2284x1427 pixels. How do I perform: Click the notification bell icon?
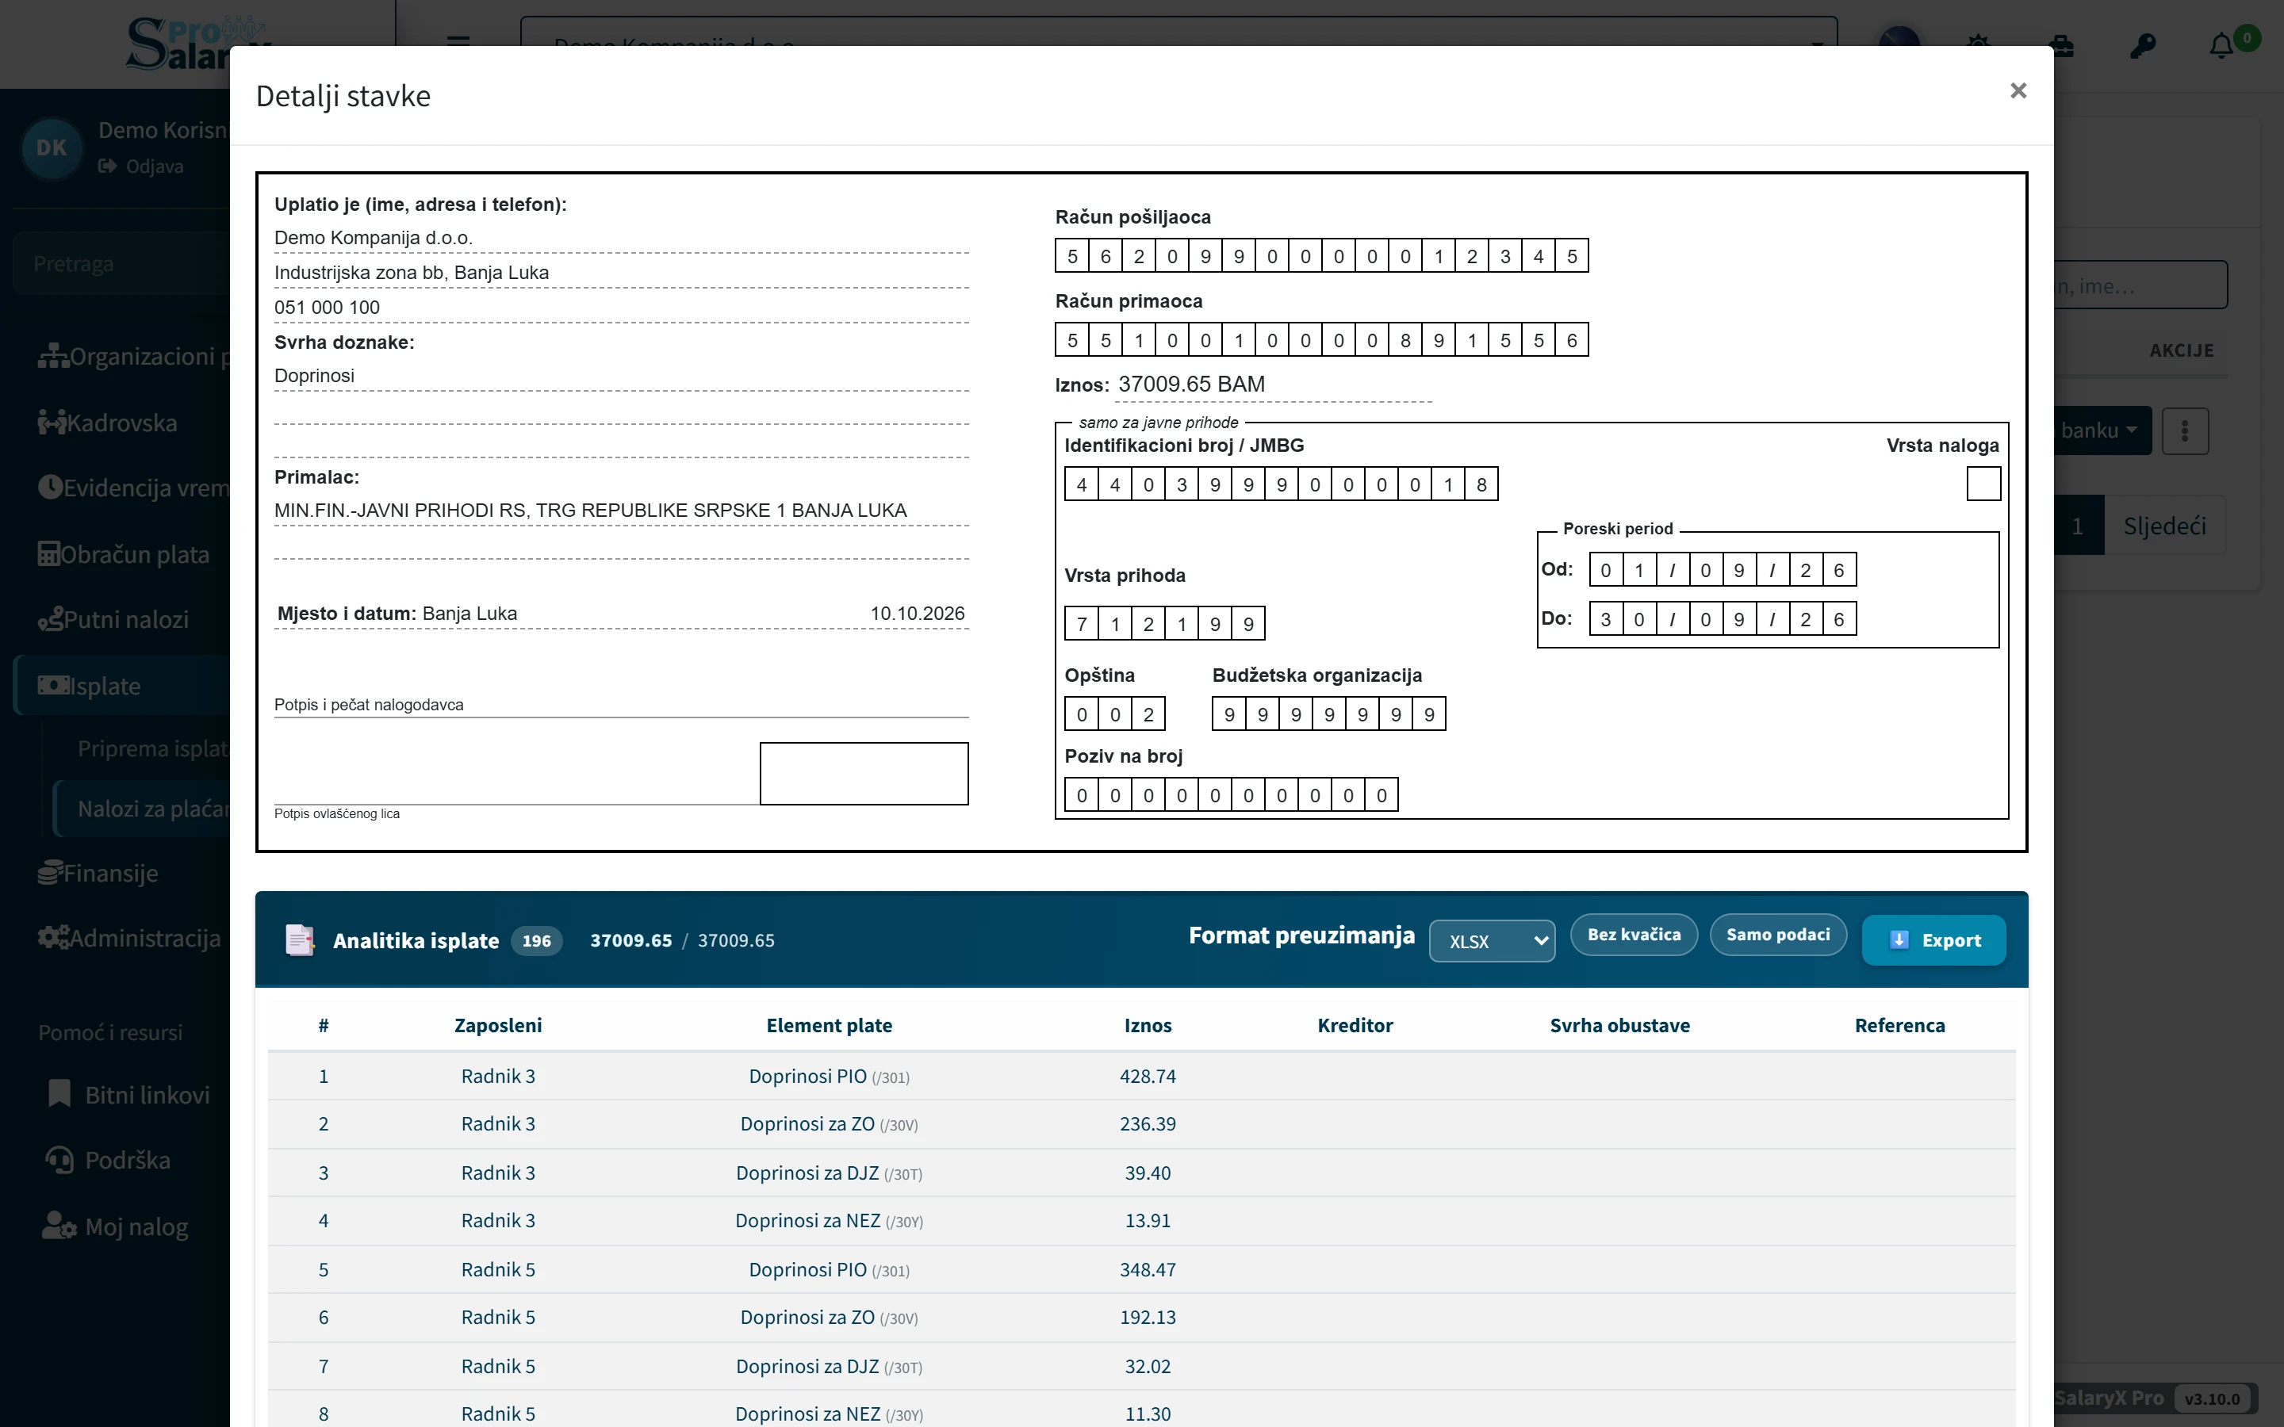(x=2221, y=45)
